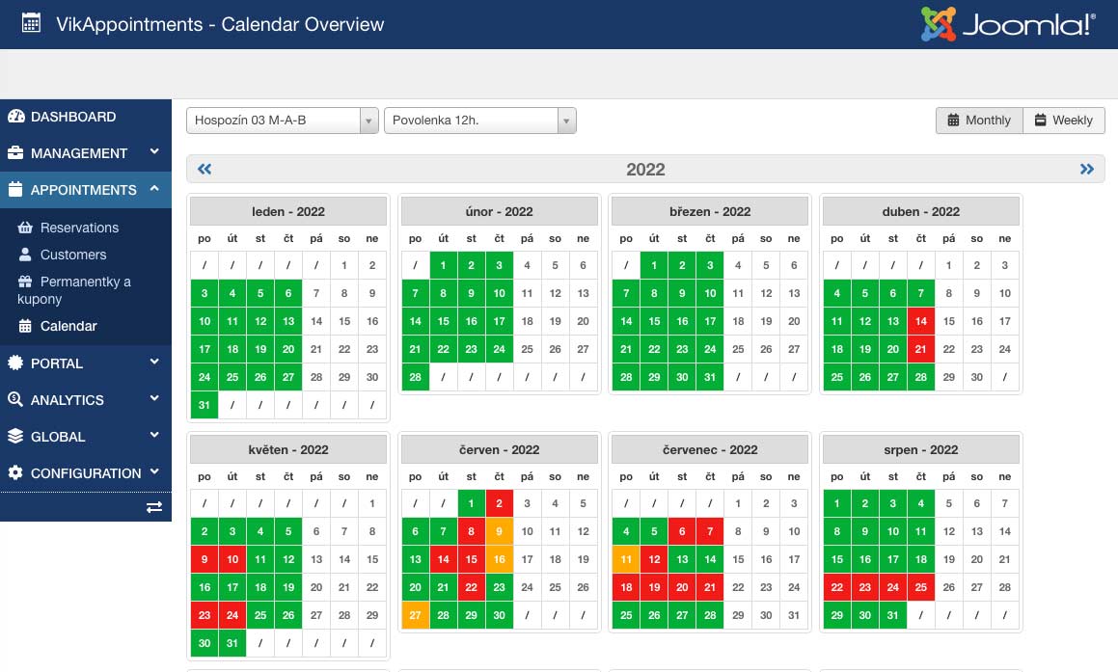
Task: Click the 2022 year label
Action: (645, 170)
